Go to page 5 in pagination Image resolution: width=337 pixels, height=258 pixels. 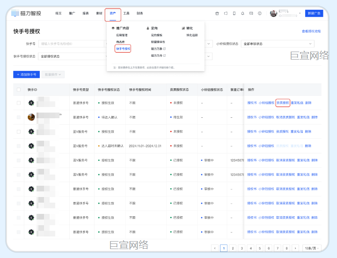tap(260, 248)
